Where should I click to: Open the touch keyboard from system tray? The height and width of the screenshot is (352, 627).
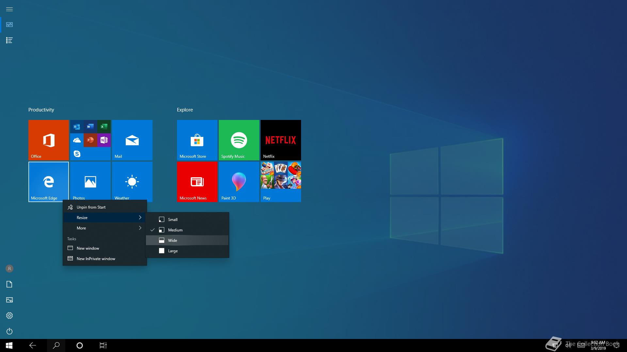click(581, 345)
